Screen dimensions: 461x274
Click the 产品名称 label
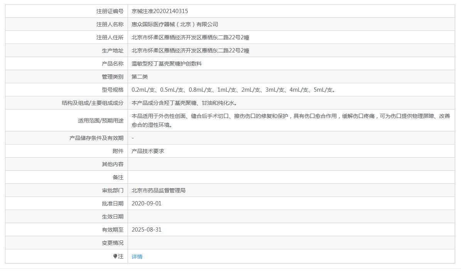[113, 64]
